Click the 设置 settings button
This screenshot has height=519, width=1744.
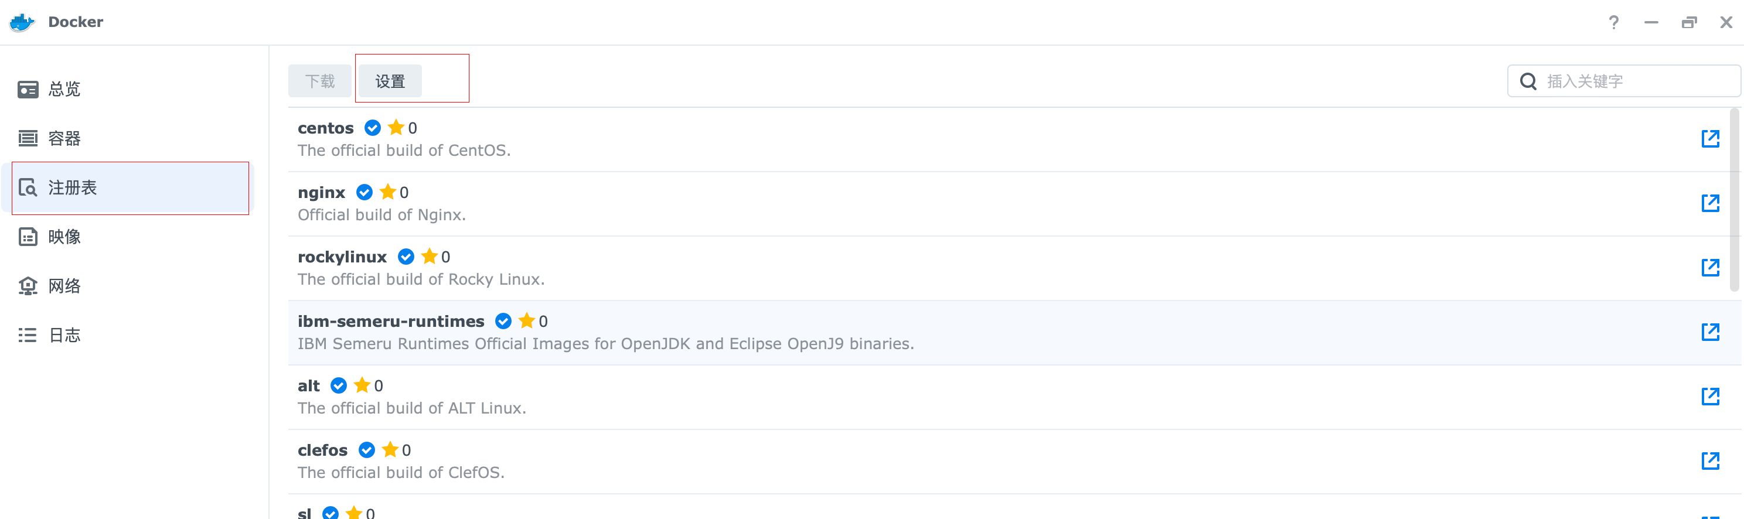390,81
